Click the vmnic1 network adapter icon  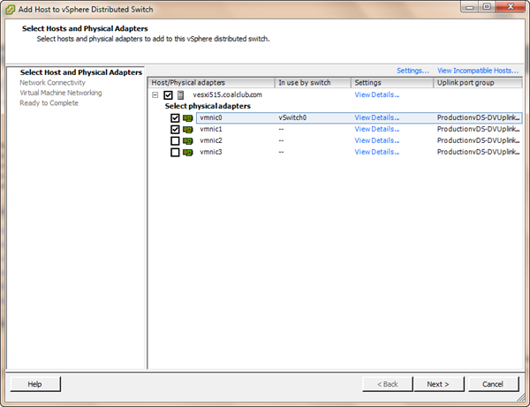tap(187, 130)
